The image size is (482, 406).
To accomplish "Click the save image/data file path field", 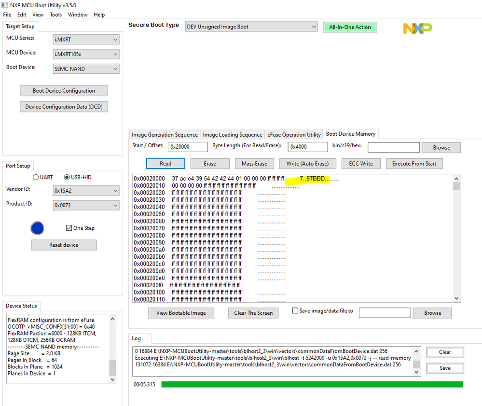I will (385, 313).
